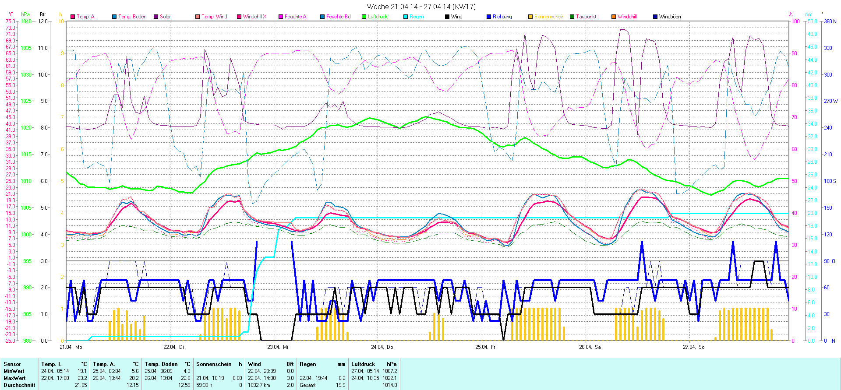Click the Feuchte A. legend label
841x390 pixels.
[x=296, y=17]
